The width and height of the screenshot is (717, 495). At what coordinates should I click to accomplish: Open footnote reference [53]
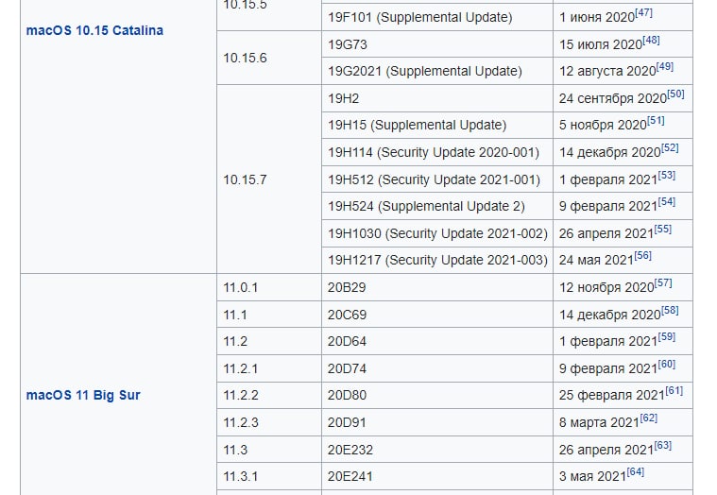667,175
